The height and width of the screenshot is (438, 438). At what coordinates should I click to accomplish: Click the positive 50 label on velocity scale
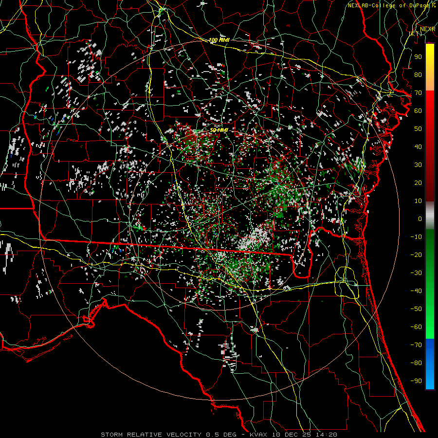pos(418,129)
